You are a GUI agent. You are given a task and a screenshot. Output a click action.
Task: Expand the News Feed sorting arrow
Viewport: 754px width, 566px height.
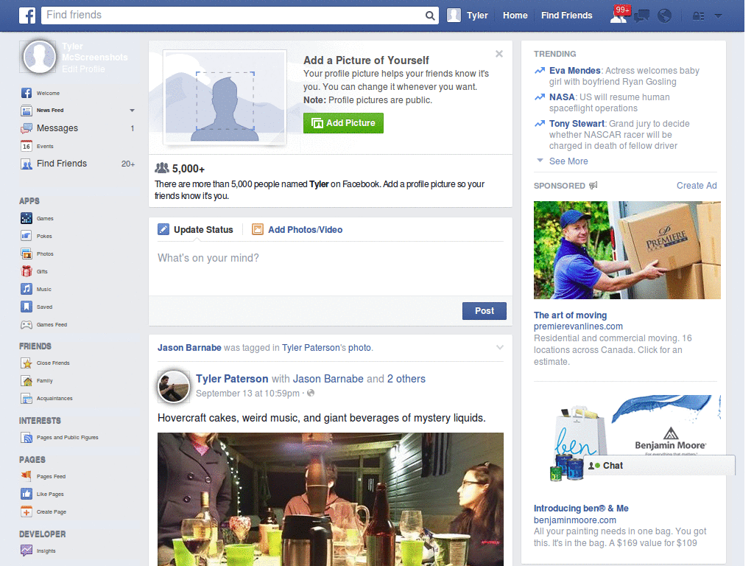132,111
